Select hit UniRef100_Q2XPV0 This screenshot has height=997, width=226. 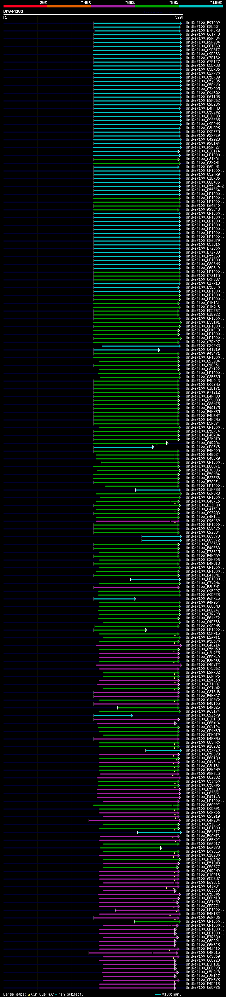click(203, 74)
